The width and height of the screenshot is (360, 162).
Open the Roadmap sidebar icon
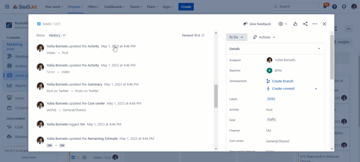pos(9,56)
